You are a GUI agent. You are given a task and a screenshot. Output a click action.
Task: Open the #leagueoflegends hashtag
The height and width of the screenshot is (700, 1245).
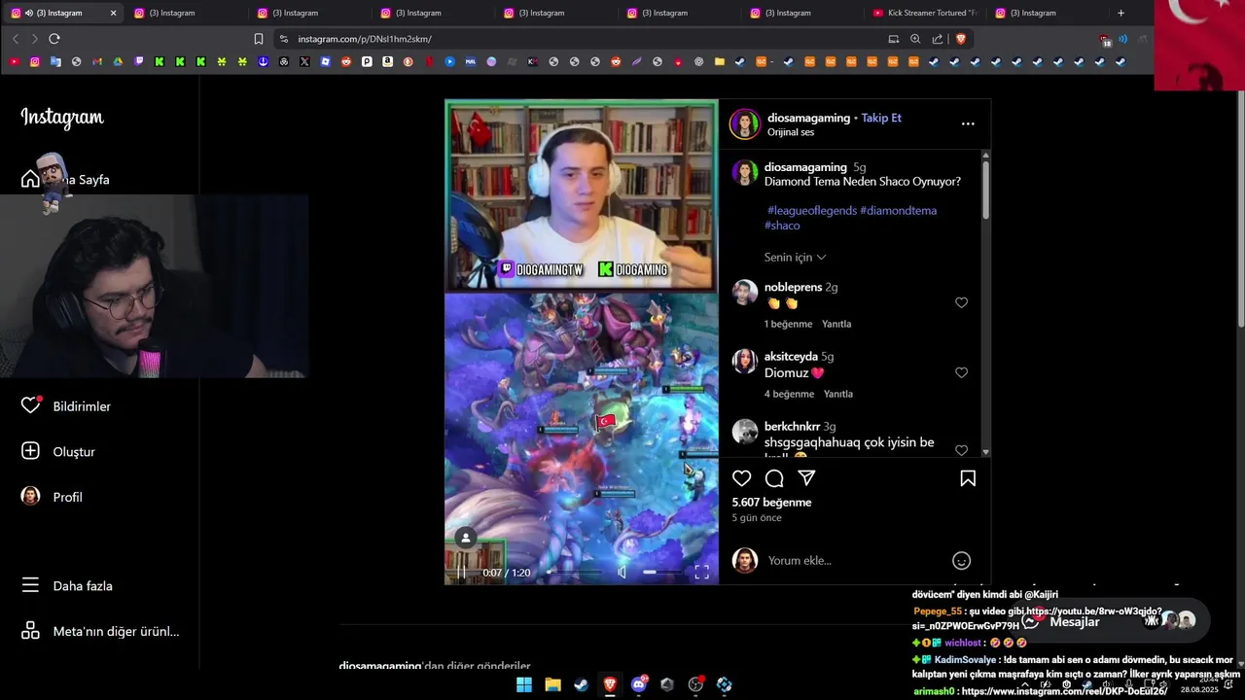[811, 210]
